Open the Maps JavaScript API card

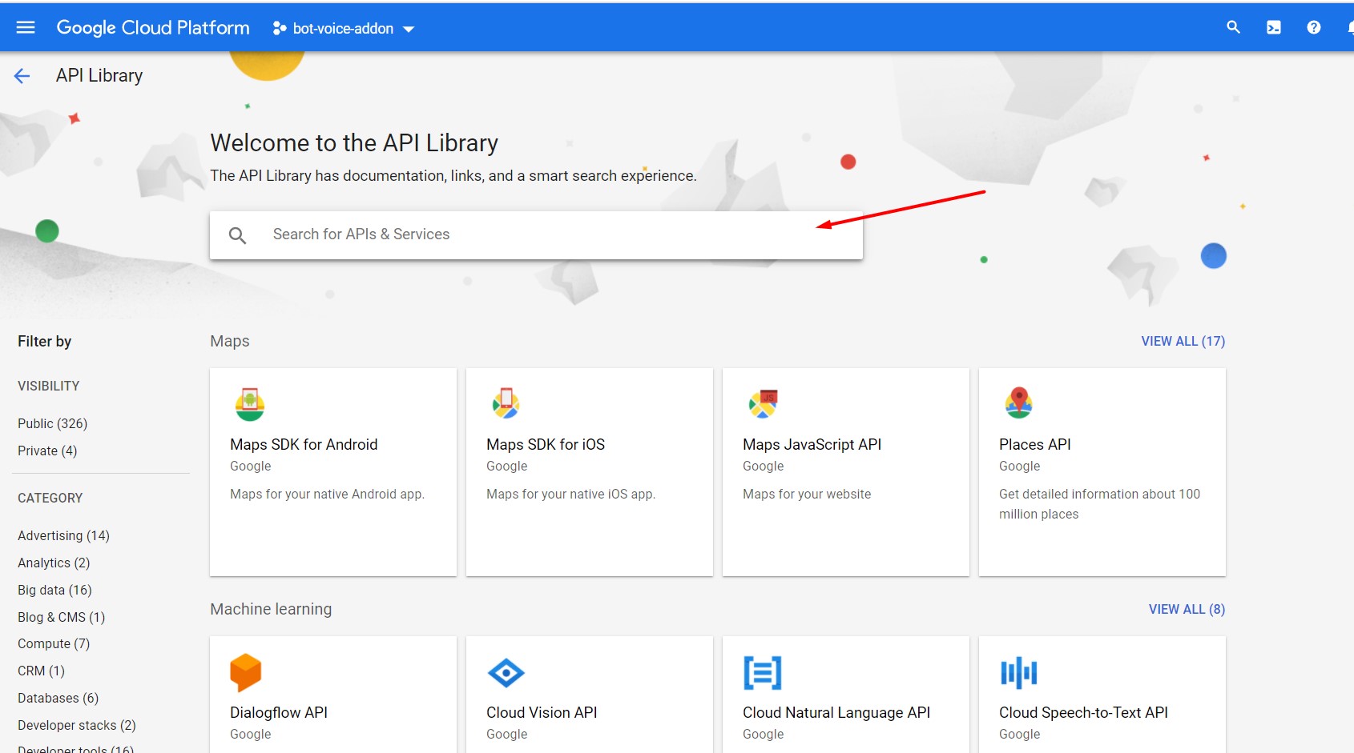(845, 471)
